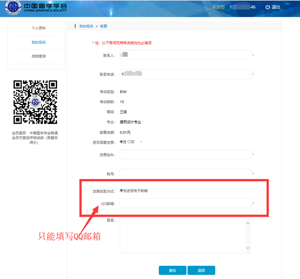Open 个人资料 in the left sidebar
The height and width of the screenshot is (279, 300).
tap(38, 28)
